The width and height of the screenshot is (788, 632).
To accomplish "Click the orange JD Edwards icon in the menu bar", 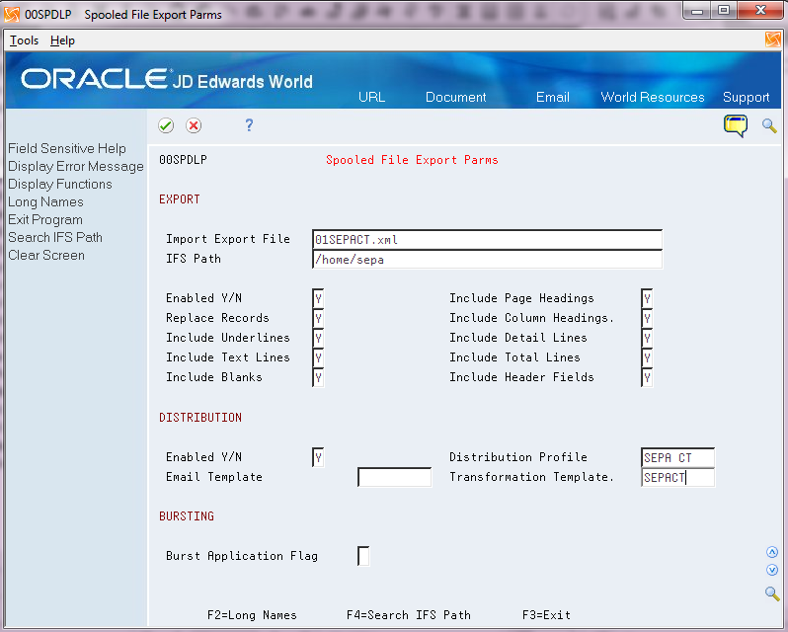I will [773, 39].
